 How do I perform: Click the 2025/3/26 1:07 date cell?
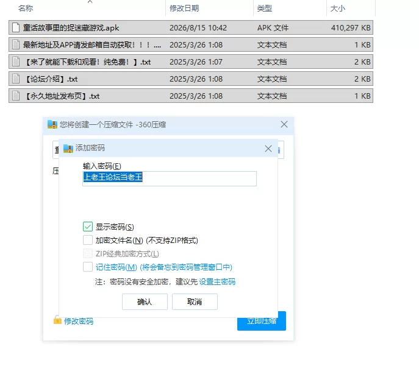[x=196, y=62]
